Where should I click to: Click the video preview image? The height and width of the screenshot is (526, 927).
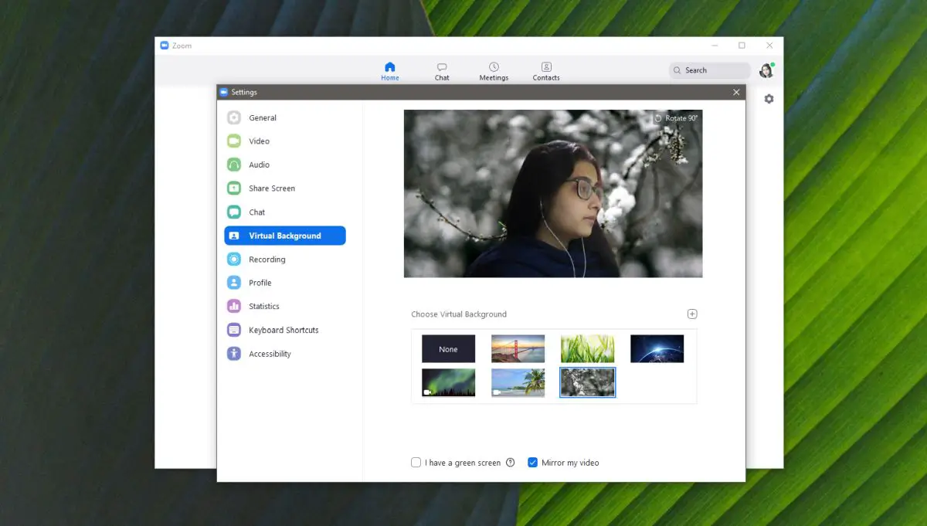pyautogui.click(x=553, y=194)
